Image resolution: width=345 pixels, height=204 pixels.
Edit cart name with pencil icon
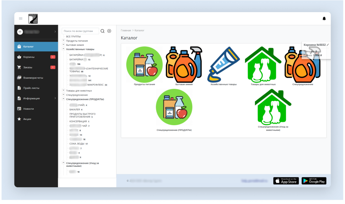pyautogui.click(x=328, y=45)
